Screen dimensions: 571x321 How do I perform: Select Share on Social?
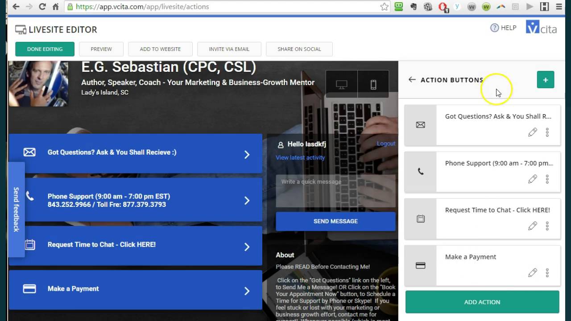[x=299, y=49]
